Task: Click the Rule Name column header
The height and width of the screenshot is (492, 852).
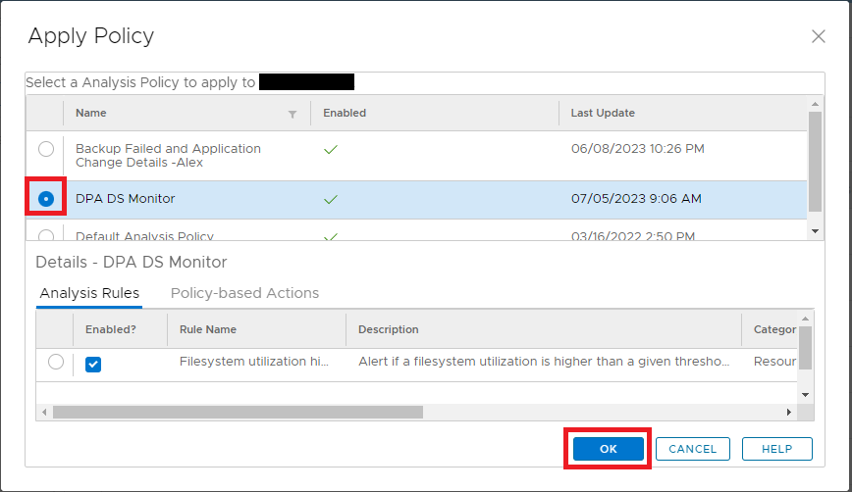Action: coord(207,329)
